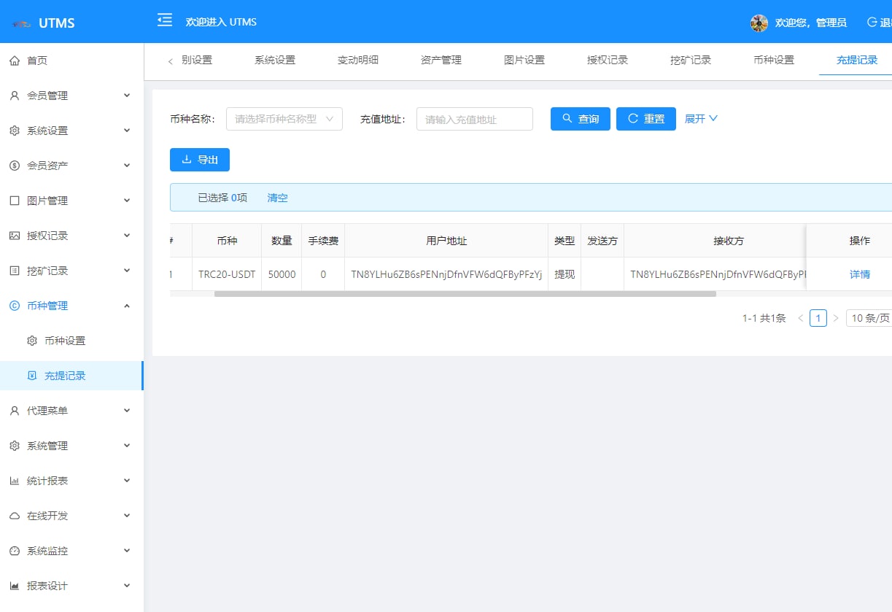This screenshot has width=892, height=612.
Task: Click the home icon beside 首页
Action: coord(15,61)
